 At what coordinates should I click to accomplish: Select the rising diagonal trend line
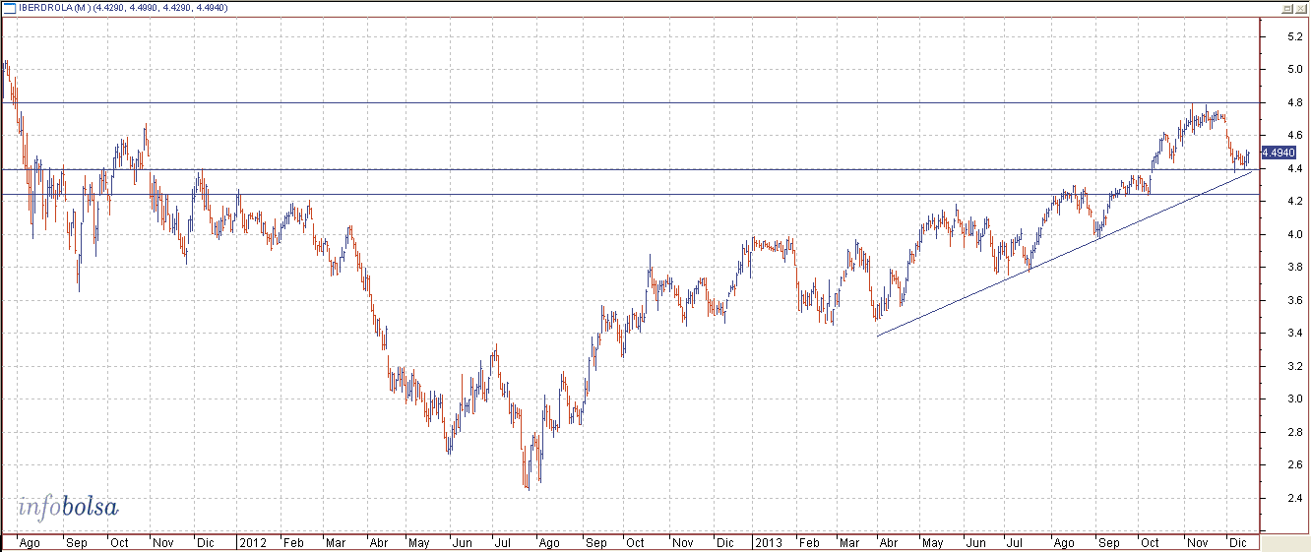pyautogui.click(x=1065, y=253)
